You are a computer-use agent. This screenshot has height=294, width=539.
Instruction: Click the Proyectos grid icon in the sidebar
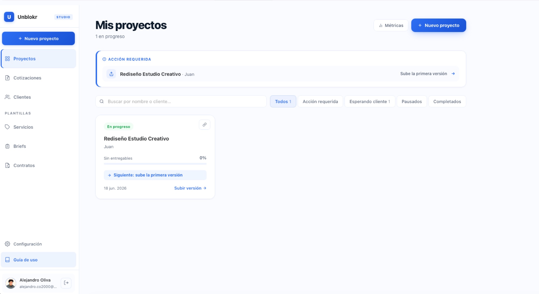7,59
